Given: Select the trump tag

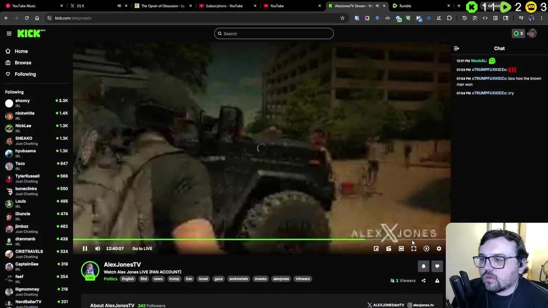Looking at the screenshot, I should click(x=174, y=279).
